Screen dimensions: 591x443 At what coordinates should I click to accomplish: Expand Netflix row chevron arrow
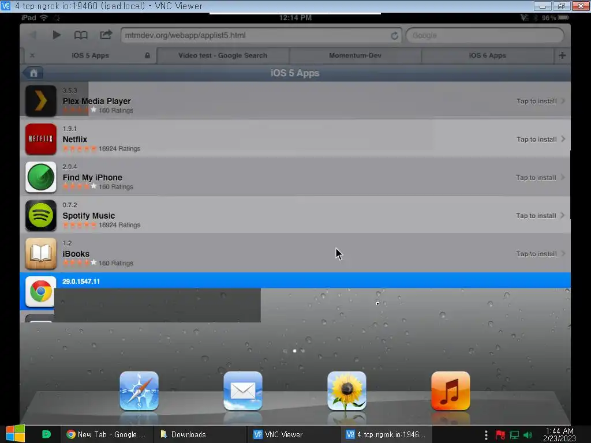(563, 139)
